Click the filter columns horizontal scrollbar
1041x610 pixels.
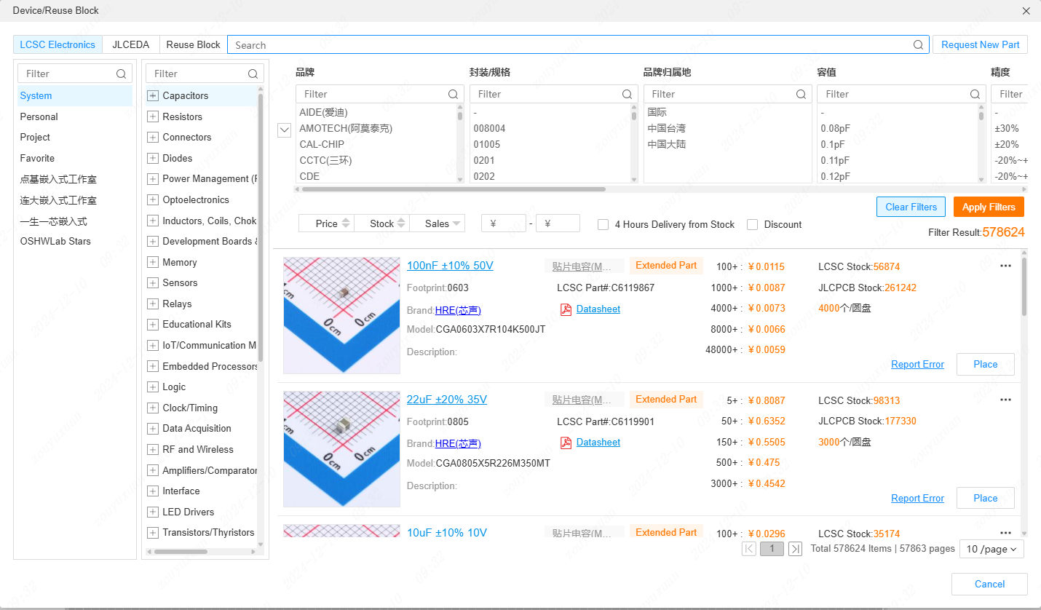454,189
